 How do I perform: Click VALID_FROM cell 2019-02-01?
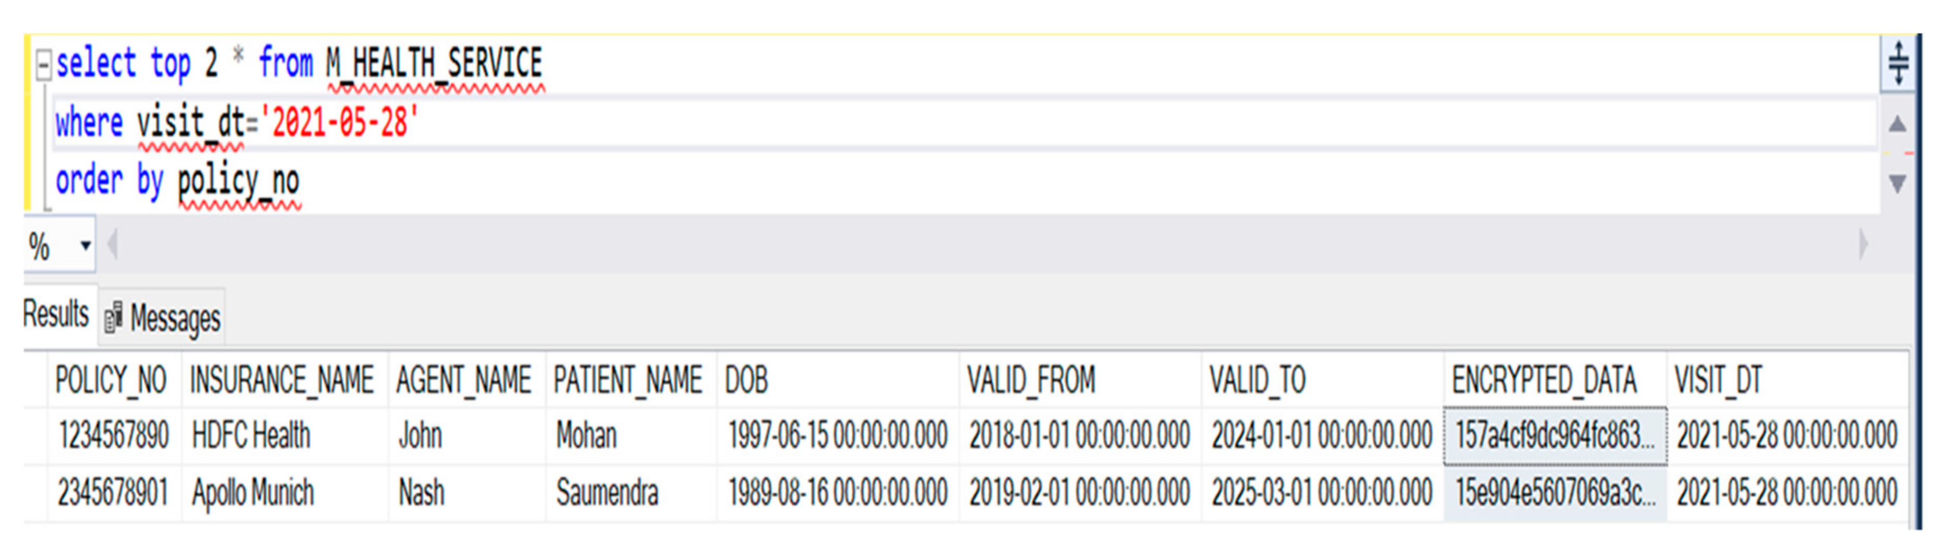click(1080, 493)
